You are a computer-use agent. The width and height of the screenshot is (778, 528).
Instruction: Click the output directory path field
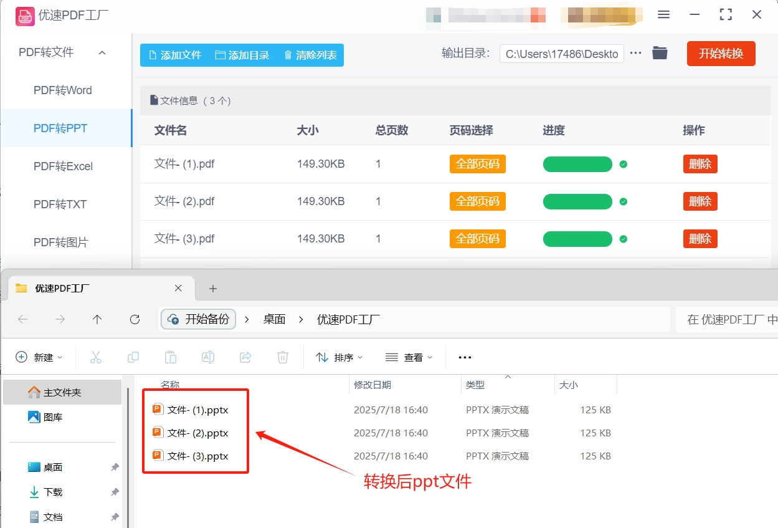[561, 54]
